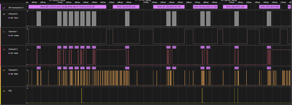Viewport: 292px width, 105px height.
Task: Click the D4 channel identifier
Action: (4, 91)
